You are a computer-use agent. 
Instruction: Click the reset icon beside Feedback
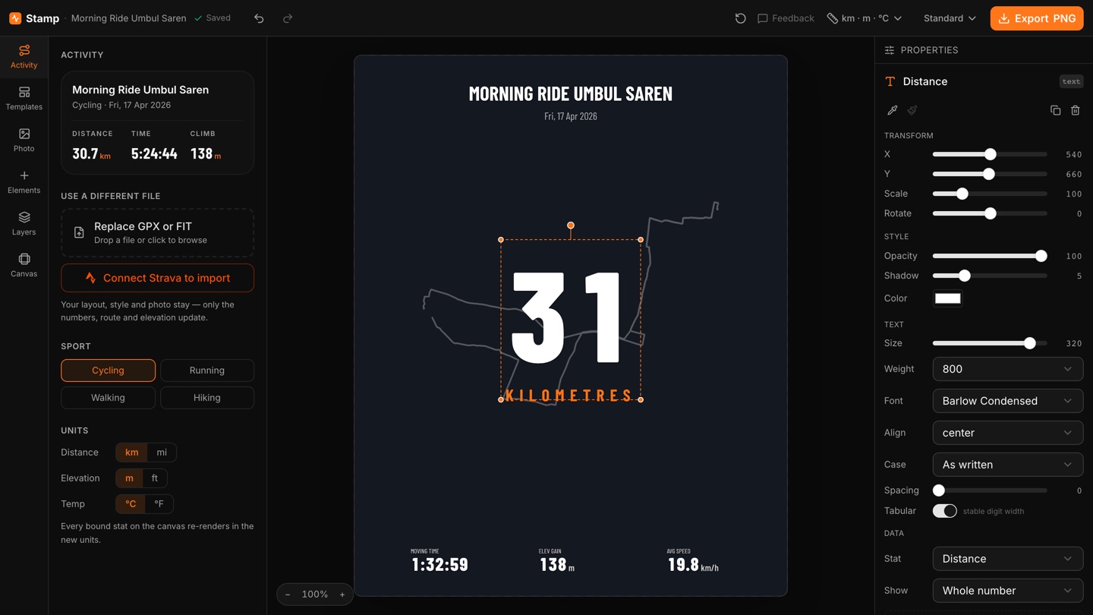(x=740, y=18)
